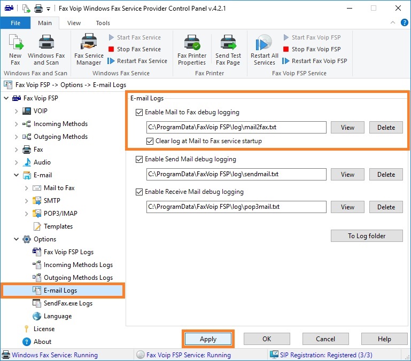Click Send Test Fax Page
The height and width of the screenshot is (361, 411).
click(x=228, y=50)
